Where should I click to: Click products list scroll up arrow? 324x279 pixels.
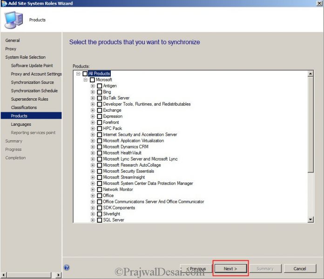coord(310,74)
